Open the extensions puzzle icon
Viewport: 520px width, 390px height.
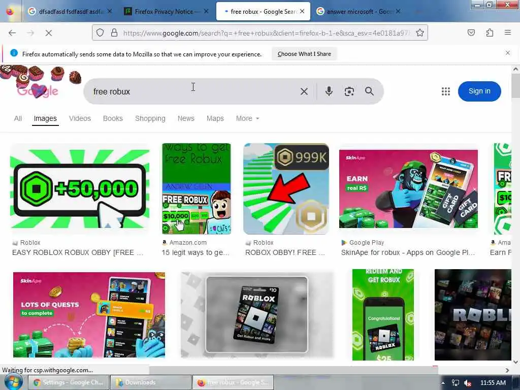(x=490, y=32)
